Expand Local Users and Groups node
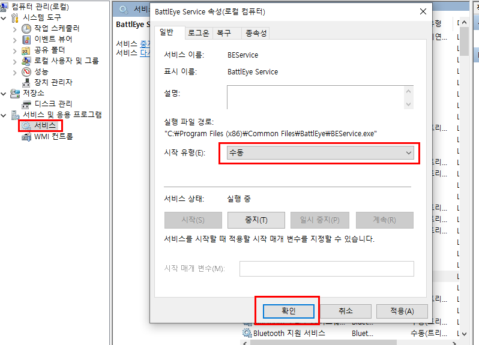479x345 pixels. pos(15,62)
